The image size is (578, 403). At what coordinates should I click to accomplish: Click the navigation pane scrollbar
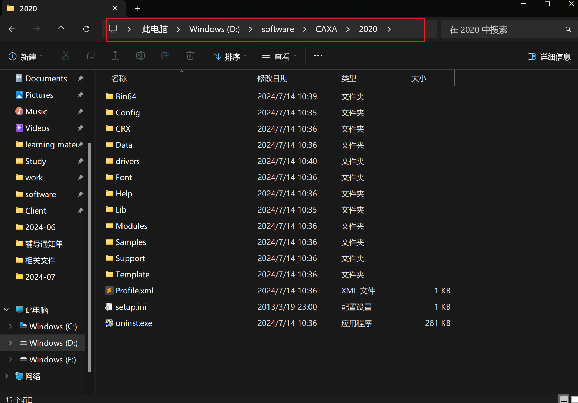(90, 257)
